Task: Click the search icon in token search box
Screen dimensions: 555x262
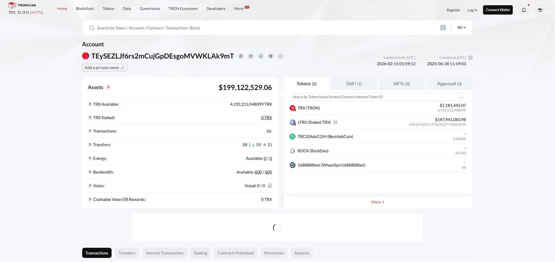Action: [461, 97]
